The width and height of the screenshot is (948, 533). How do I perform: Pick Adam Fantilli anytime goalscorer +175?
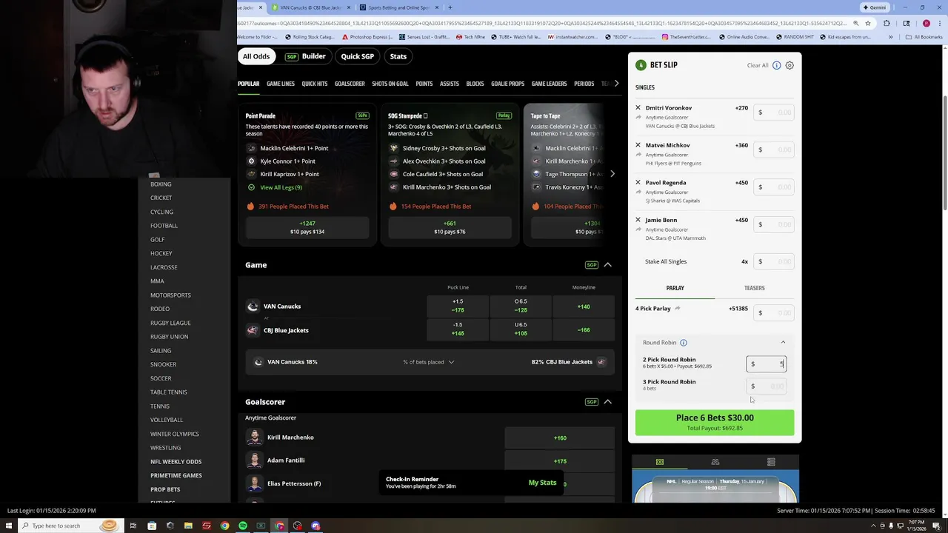click(x=560, y=461)
